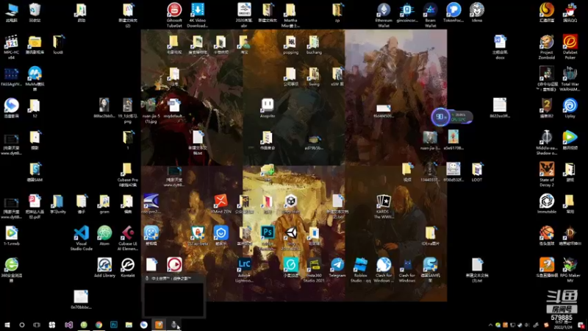Viewport: 588px width, 331px height.
Task: Open File Explorer from taskbar
Action: [129, 325]
